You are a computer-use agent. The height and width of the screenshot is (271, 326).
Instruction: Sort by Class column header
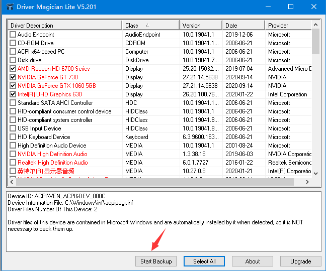tap(151, 25)
